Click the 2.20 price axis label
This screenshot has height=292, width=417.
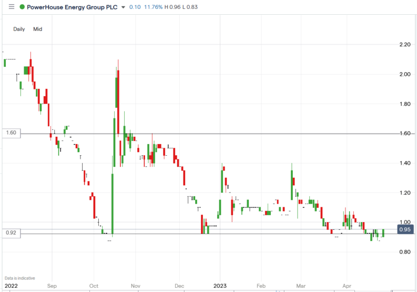coord(405,45)
